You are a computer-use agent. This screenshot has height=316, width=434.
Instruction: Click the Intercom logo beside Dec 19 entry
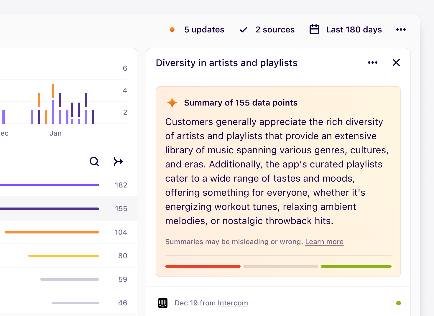tap(162, 303)
